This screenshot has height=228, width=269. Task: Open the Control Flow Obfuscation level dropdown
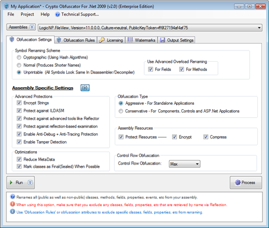tap(185, 164)
